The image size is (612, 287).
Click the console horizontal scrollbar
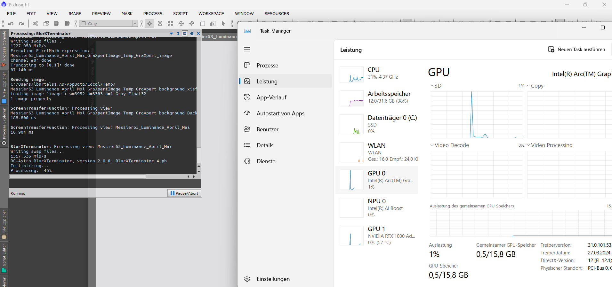coord(78,176)
